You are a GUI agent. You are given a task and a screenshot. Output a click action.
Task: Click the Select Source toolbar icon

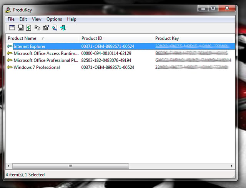coord(12,28)
